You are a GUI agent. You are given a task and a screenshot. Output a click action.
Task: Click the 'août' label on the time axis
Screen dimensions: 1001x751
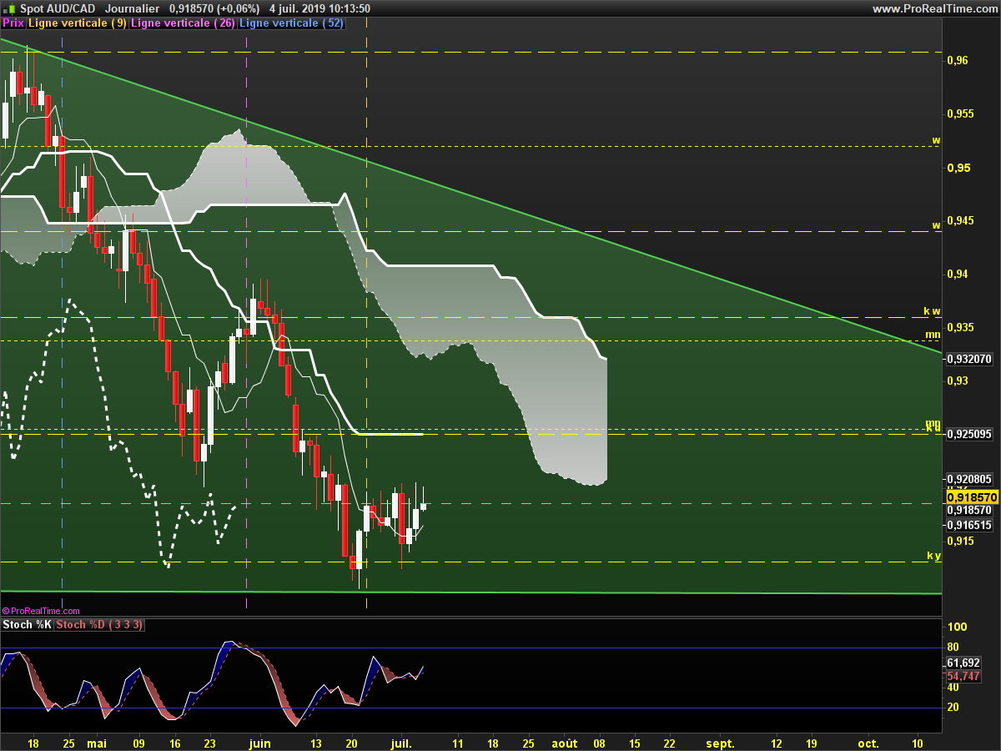pyautogui.click(x=564, y=743)
